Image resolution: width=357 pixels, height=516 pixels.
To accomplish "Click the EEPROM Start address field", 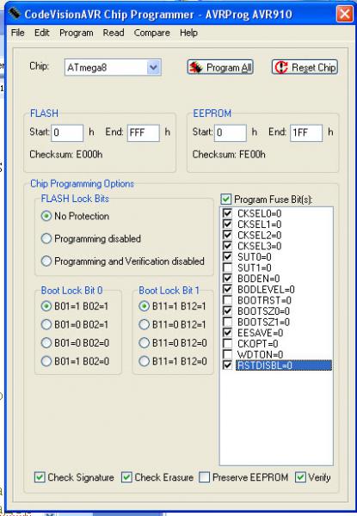I will pos(231,132).
